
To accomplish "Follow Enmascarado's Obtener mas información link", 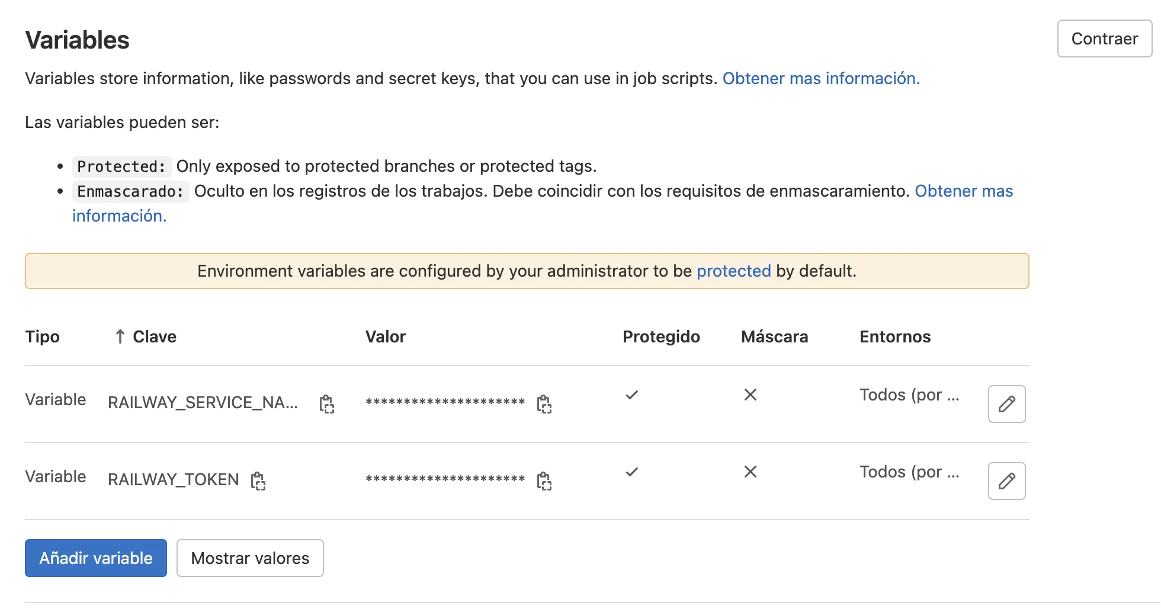I will tap(963, 191).
